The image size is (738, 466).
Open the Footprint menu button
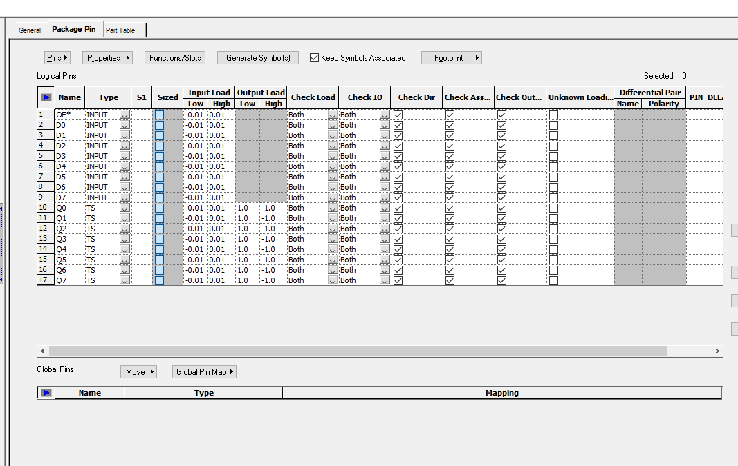point(452,58)
